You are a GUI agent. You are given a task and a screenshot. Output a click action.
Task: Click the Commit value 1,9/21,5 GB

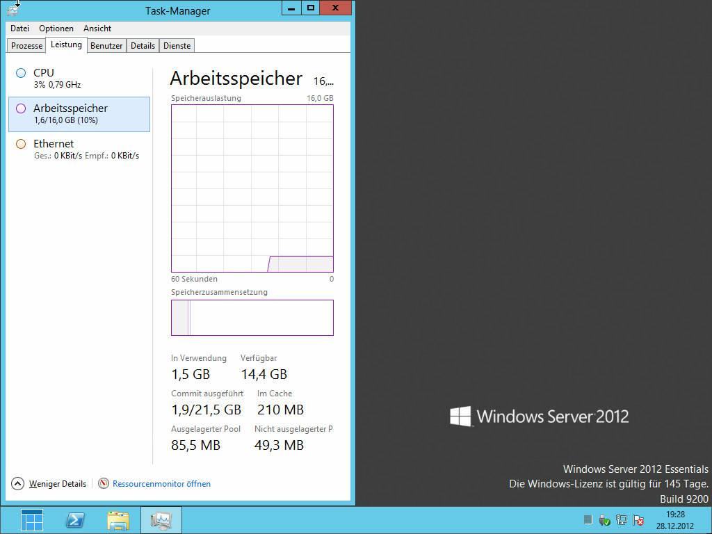tap(206, 410)
